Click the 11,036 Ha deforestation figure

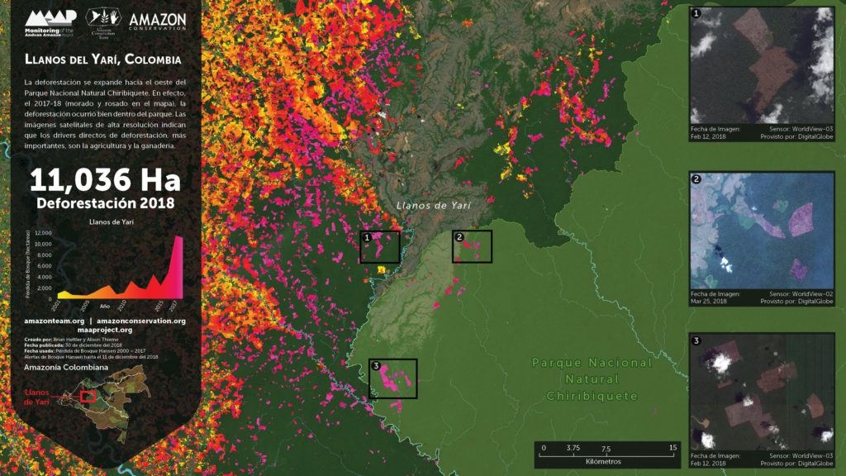[105, 181]
